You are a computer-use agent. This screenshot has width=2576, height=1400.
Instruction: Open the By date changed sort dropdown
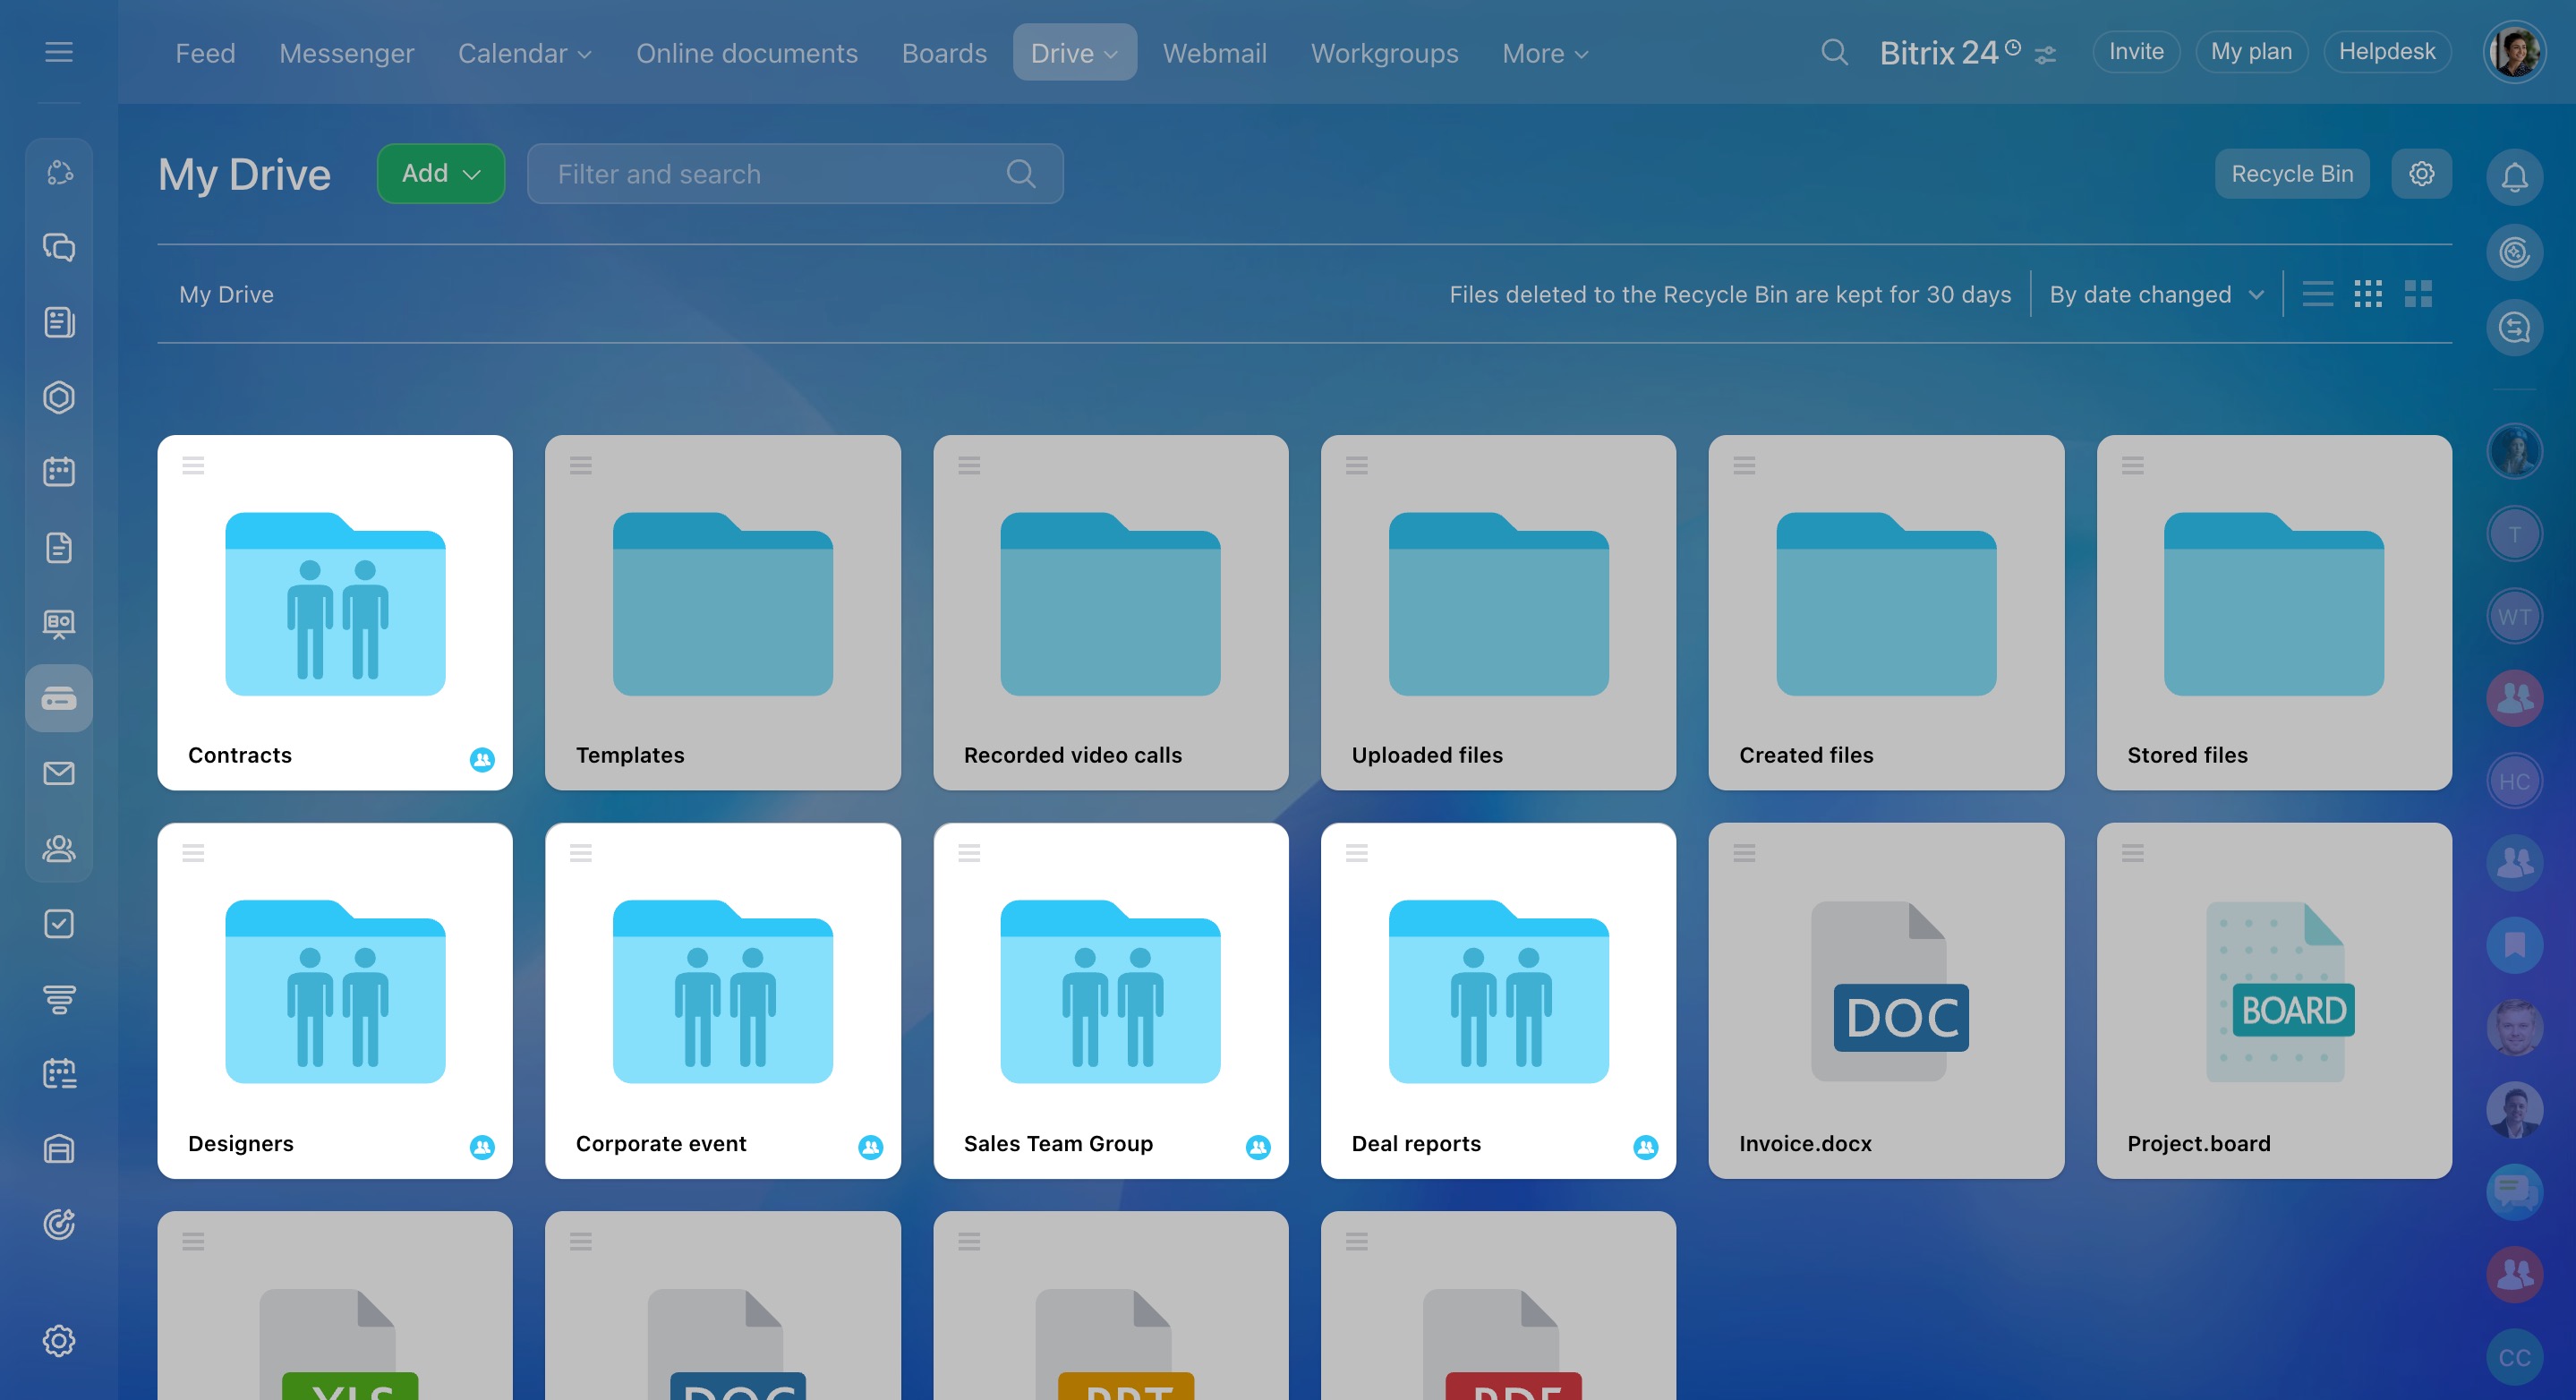coord(2155,295)
